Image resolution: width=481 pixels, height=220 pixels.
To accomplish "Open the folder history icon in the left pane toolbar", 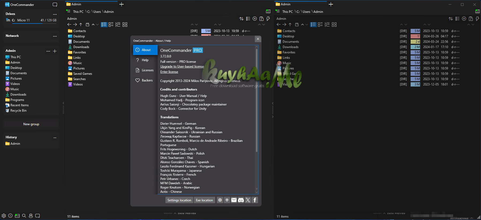I will (87, 25).
